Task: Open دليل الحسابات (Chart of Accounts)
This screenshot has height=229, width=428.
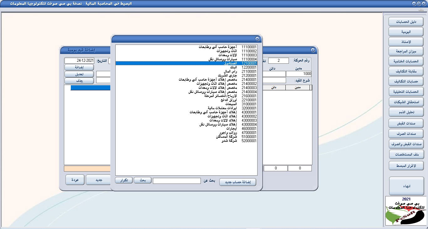Action: coord(406,21)
